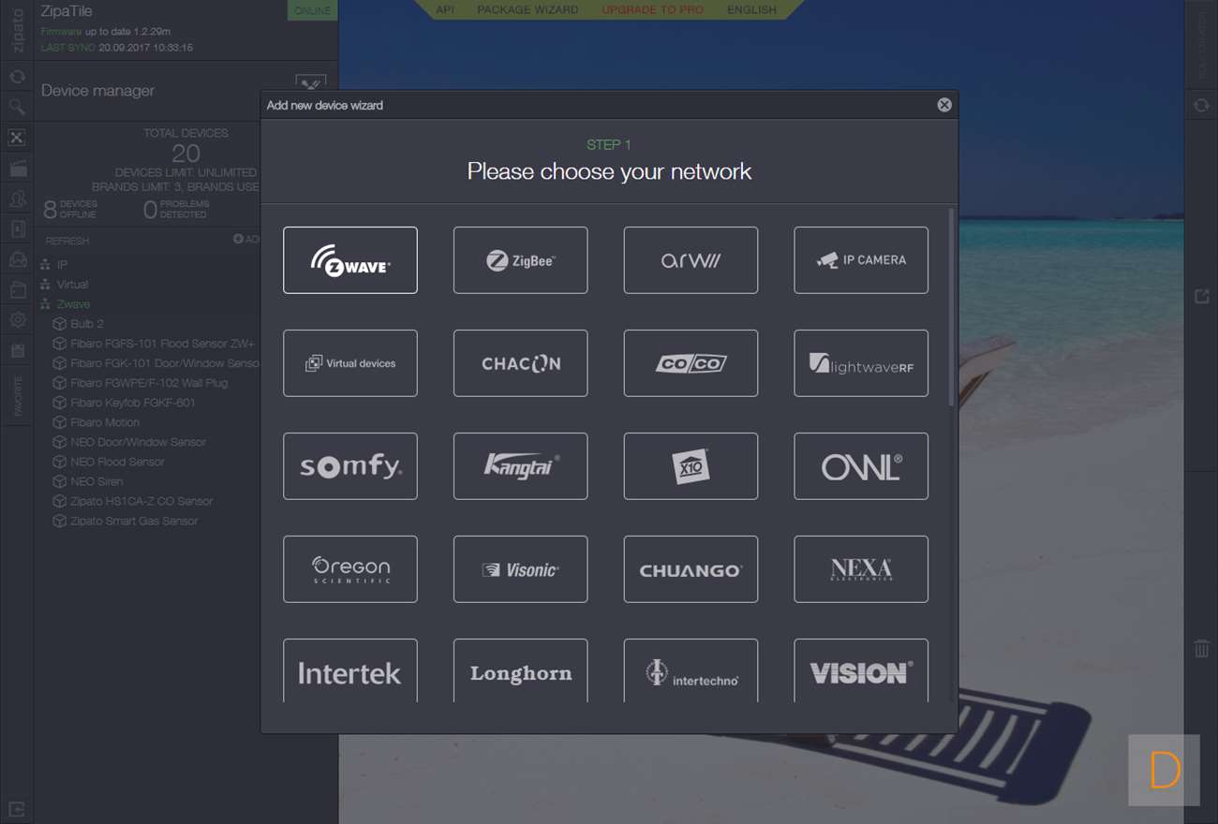1218x824 pixels.
Task: Click the synchronize icon in left sidebar
Action: [17, 77]
